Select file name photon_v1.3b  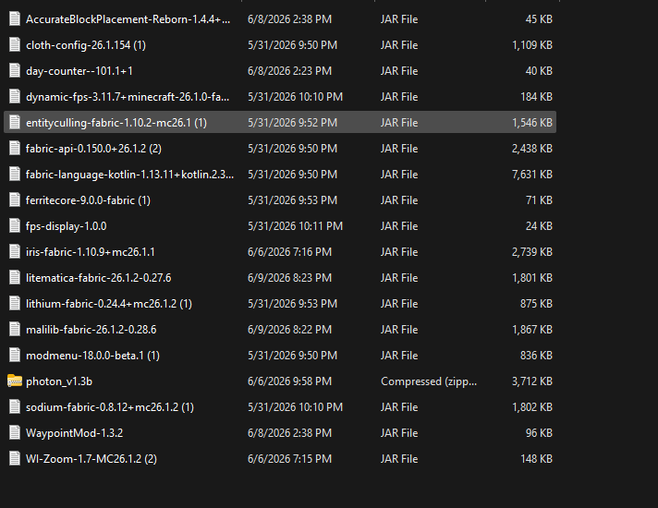59,381
